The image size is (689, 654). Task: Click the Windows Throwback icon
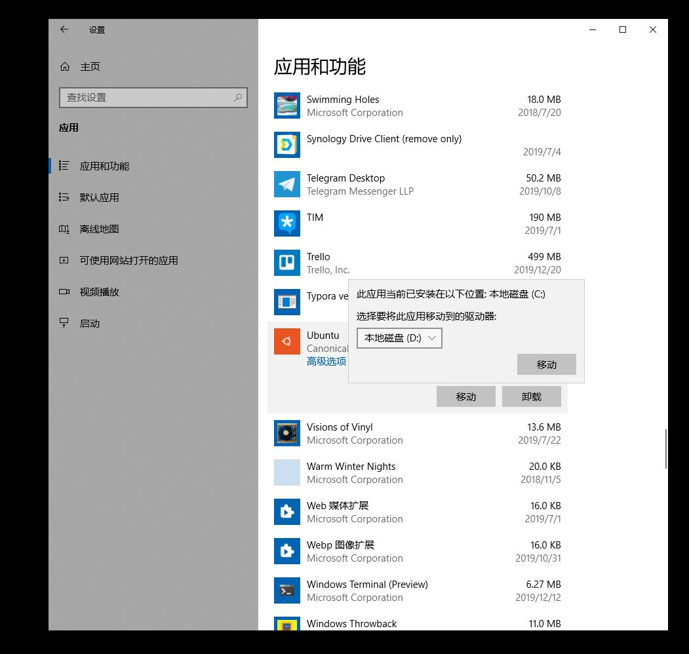coord(287,623)
